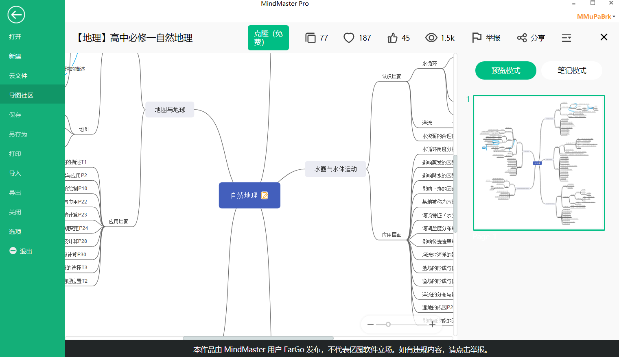619x357 pixels.
Task: Zoom in with the plus button
Action: coord(432,324)
